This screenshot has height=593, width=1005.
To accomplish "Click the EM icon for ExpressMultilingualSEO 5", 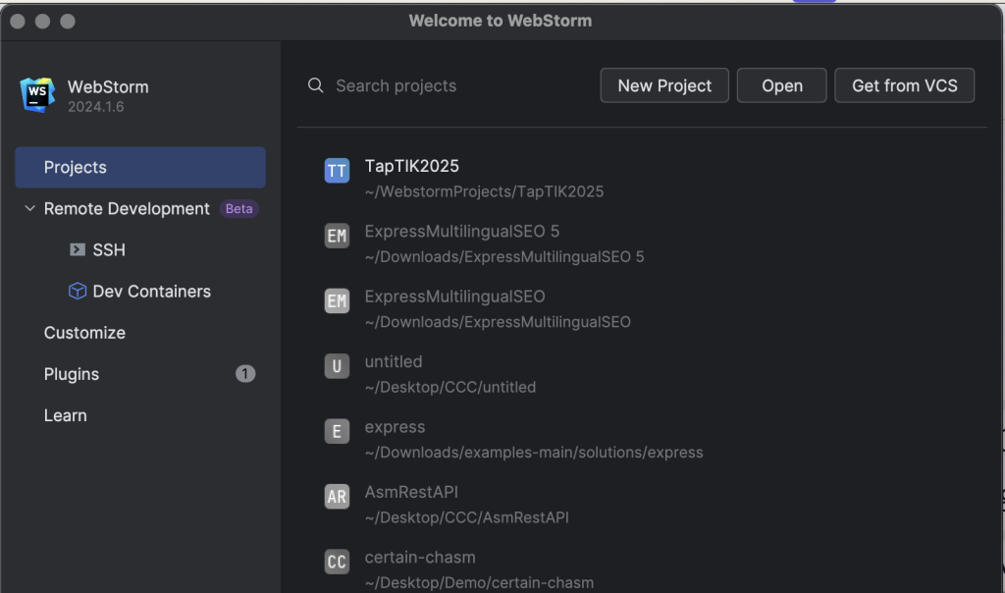I will (x=337, y=236).
